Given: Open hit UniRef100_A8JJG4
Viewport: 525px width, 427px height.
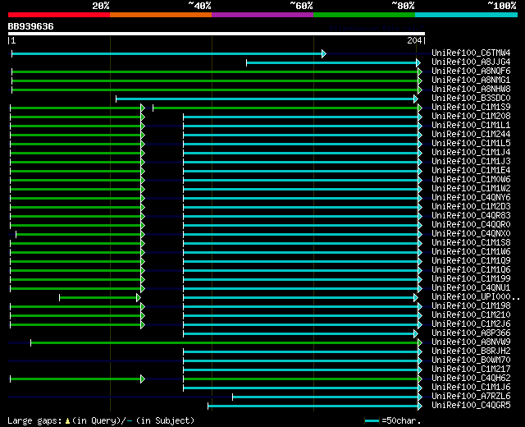Looking at the screenshot, I should [471, 62].
